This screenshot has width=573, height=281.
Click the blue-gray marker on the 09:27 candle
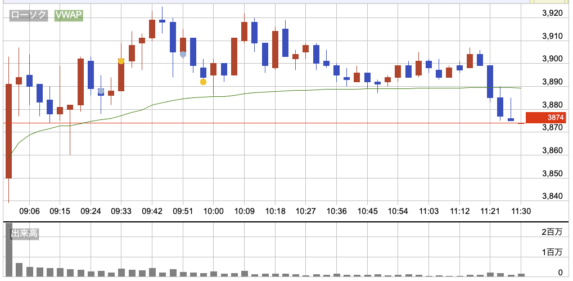101,91
